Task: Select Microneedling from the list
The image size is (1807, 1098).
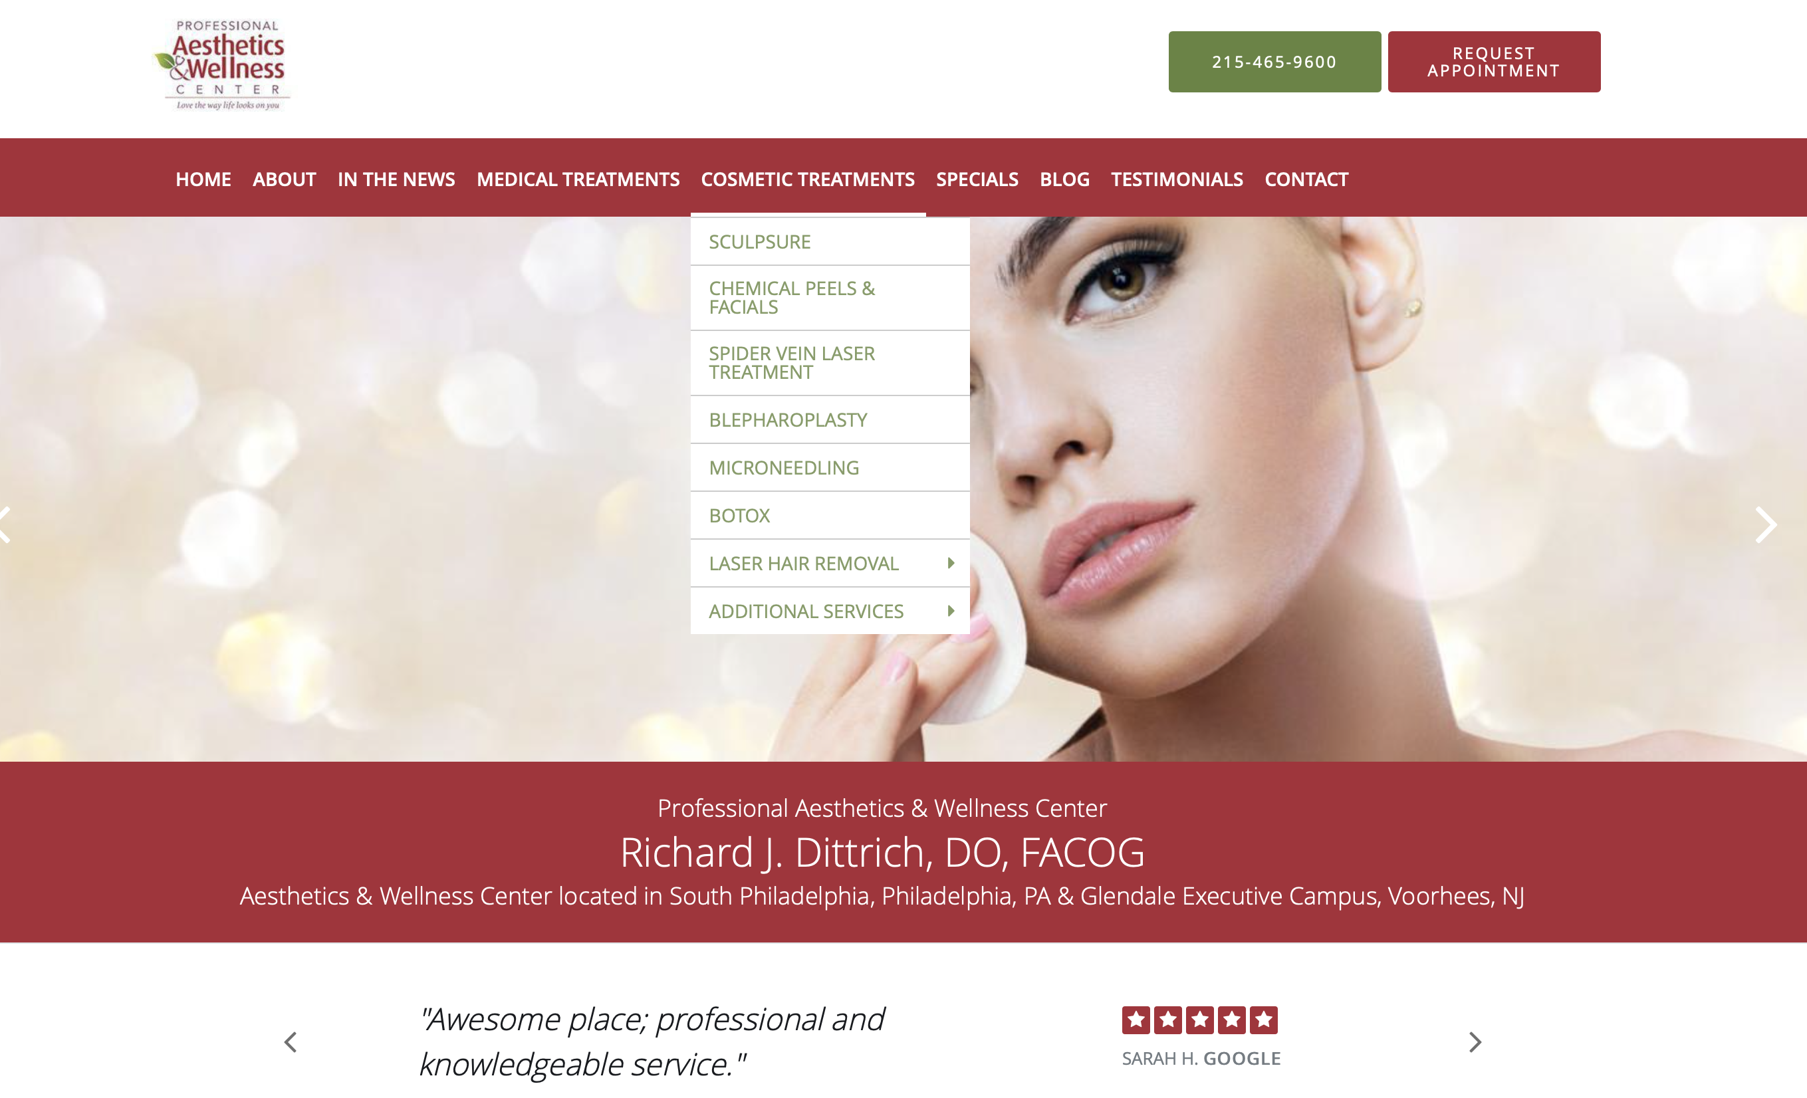Action: 830,468
